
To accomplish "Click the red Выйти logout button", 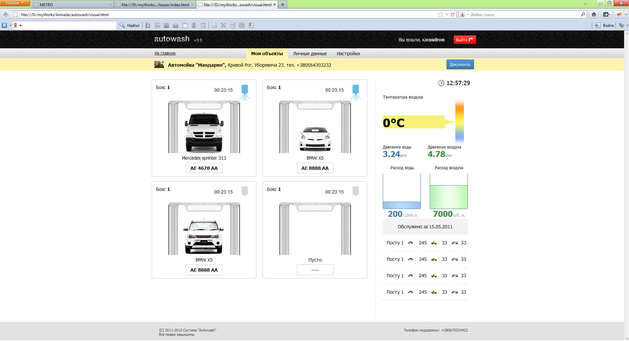I will click(464, 40).
